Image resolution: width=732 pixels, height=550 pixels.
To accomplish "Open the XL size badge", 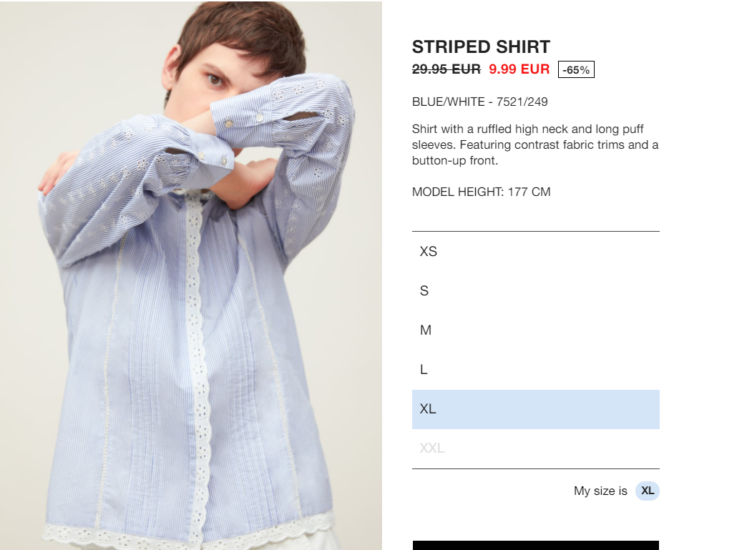I will [647, 491].
